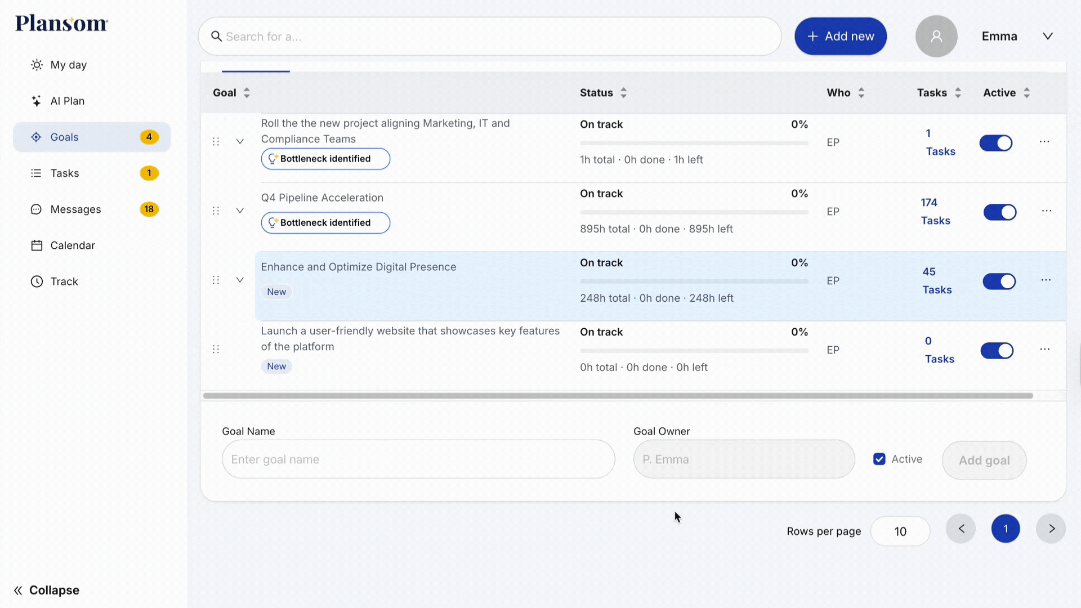
Task: Click the search magnifier icon
Action: point(216,37)
